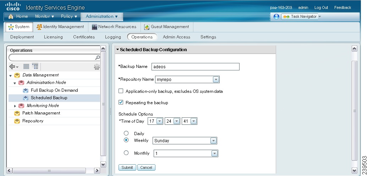Collapse the Administration Node tree arrow

pos(15,83)
